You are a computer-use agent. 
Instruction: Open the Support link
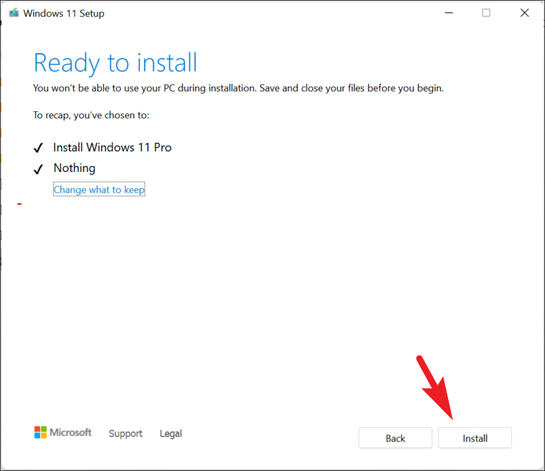pyautogui.click(x=126, y=433)
